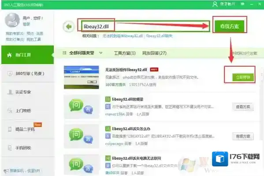The height and width of the screenshot is (176, 264).
Task: Click person icon next to 认证专家
Action: (x=10, y=92)
